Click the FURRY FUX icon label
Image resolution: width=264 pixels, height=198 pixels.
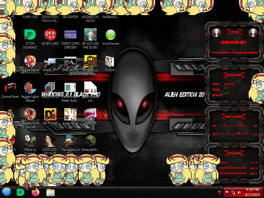click(x=30, y=17)
